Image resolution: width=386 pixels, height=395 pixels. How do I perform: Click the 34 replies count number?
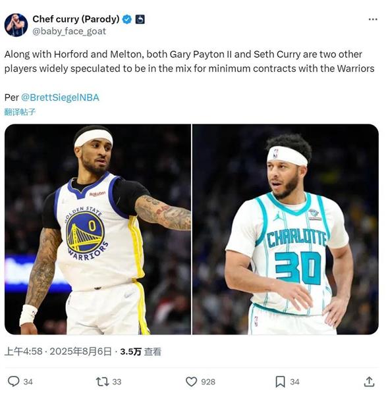click(28, 382)
